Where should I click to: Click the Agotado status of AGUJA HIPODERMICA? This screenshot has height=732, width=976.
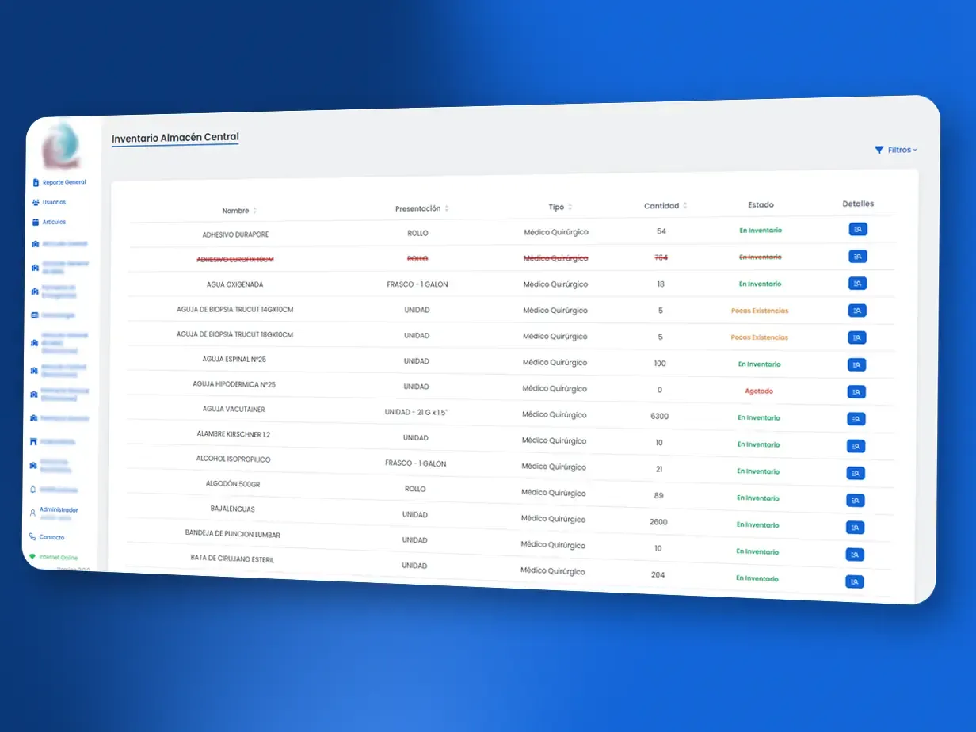click(x=759, y=391)
